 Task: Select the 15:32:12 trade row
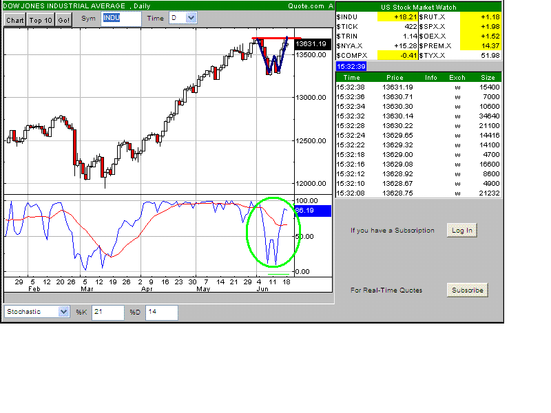point(418,174)
